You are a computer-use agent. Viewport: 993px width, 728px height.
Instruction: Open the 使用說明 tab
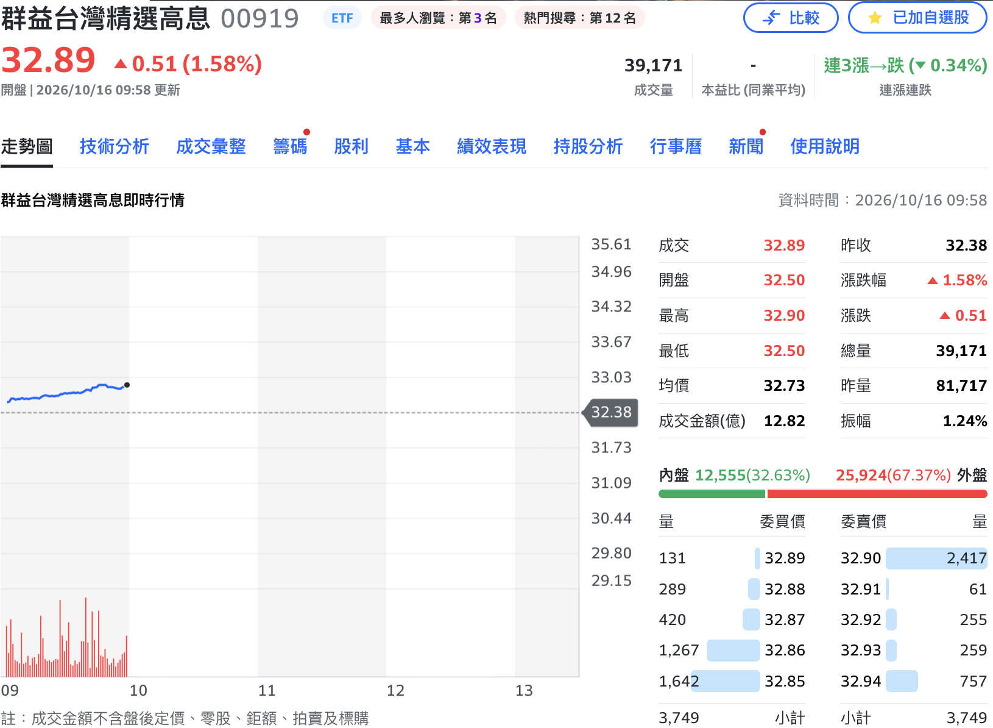click(825, 146)
